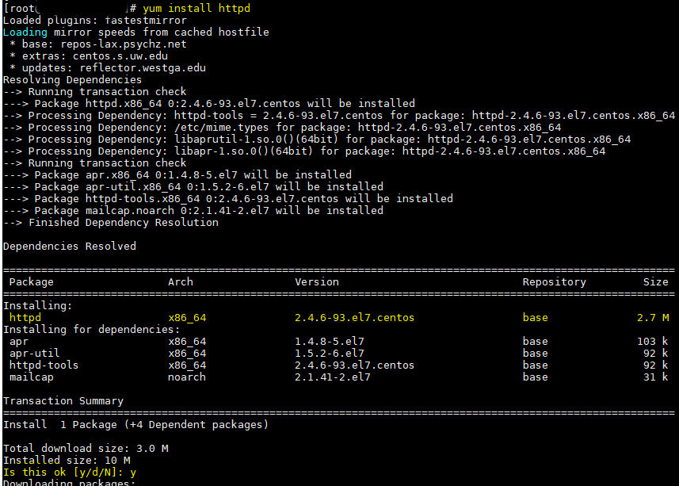Select the Arch column header
The height and width of the screenshot is (486, 679).
(180, 281)
